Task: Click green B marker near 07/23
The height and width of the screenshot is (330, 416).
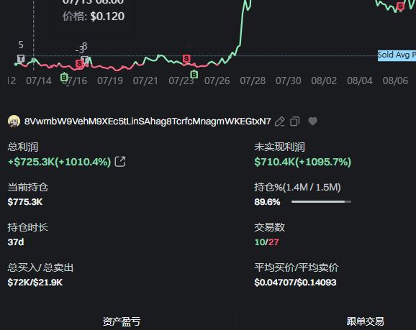Action: point(194,75)
